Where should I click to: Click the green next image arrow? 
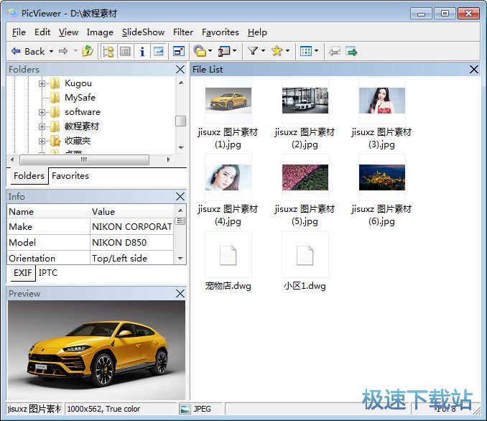click(352, 51)
